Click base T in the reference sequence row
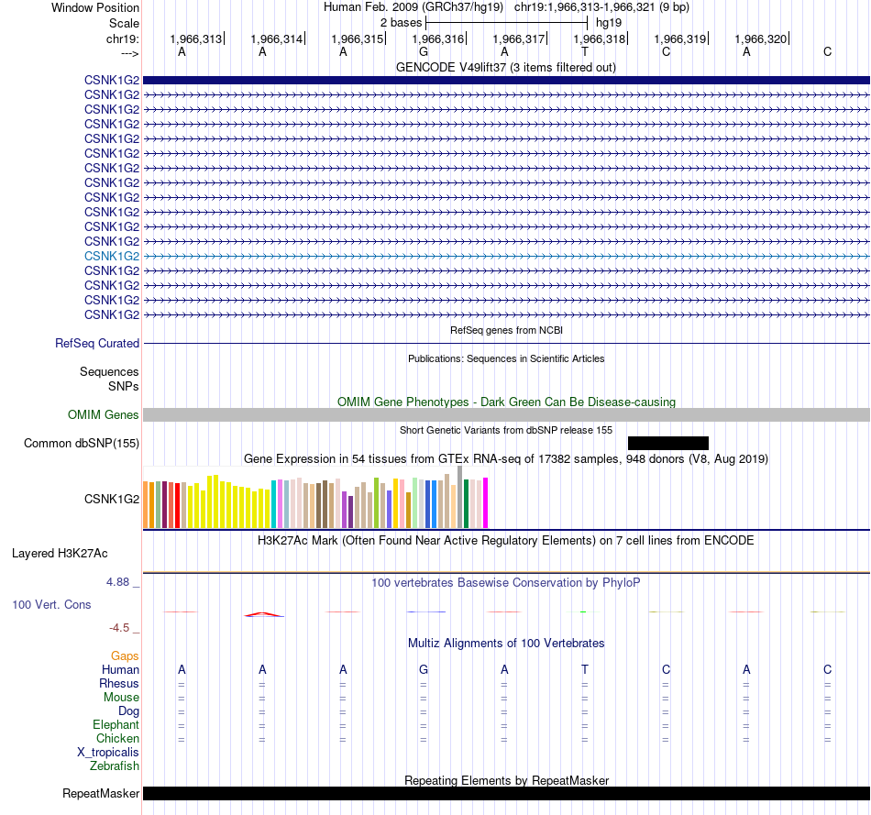Screen dimensions: 871x815 (x=584, y=51)
